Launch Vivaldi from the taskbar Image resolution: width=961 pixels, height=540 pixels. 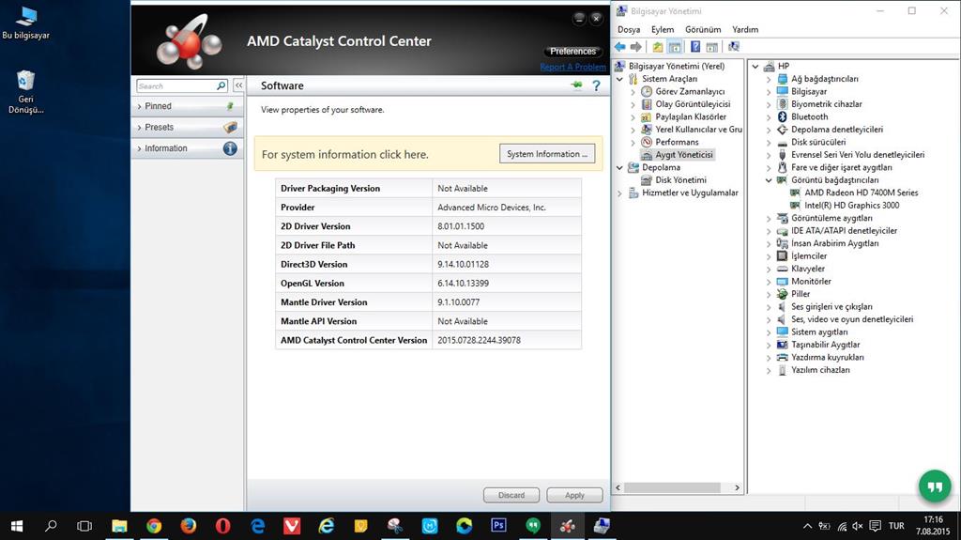click(x=292, y=526)
